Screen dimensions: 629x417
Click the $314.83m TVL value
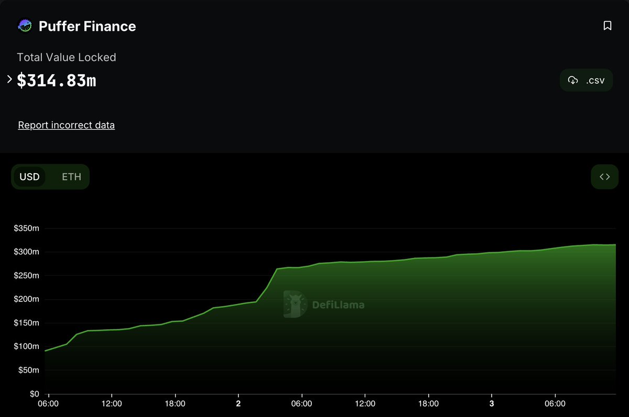click(x=57, y=80)
